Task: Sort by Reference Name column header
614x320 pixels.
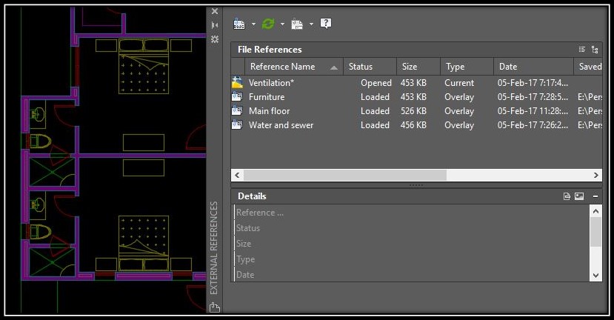Action: pyautogui.click(x=294, y=67)
